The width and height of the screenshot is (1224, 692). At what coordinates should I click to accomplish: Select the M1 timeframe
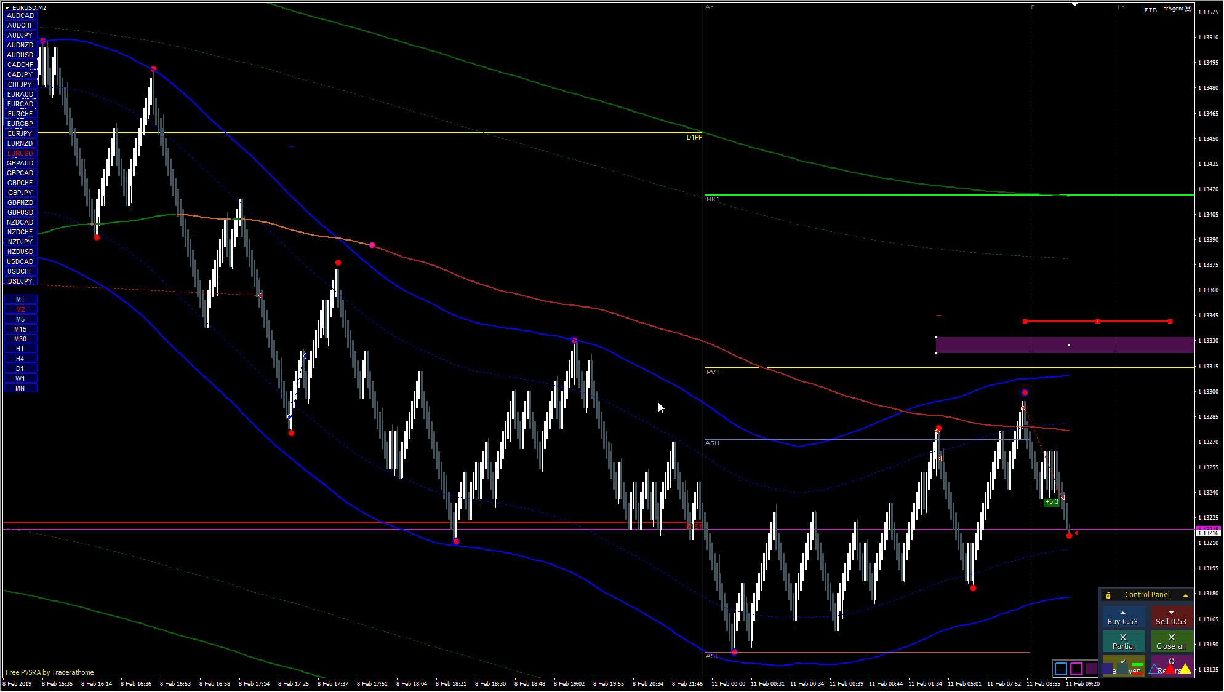[x=20, y=300]
